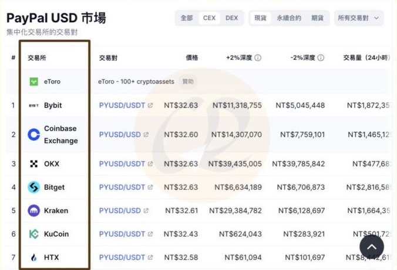Open external link icon beside Bitget PYUSD/USDT
This screenshot has width=397, height=270.
coord(150,187)
